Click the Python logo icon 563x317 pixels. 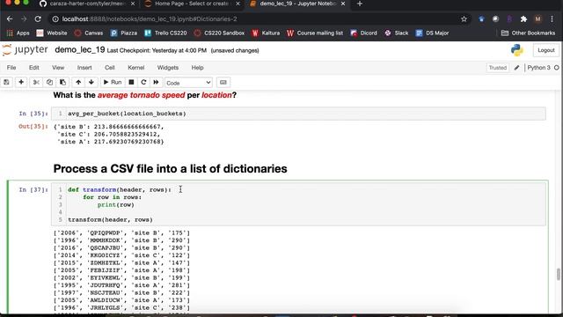click(517, 50)
